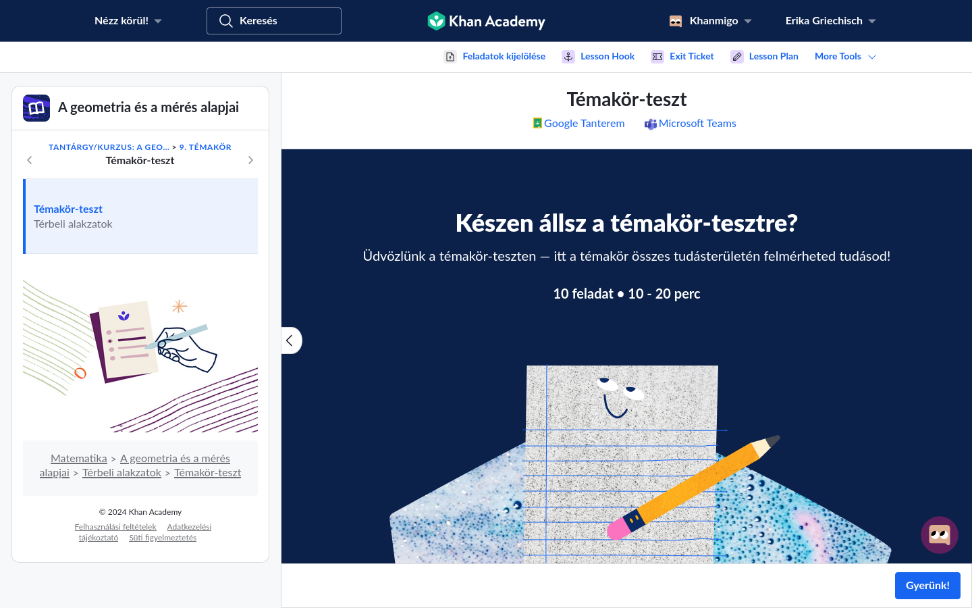This screenshot has height=608, width=972.
Task: Click the Lesson Plan pencil icon
Action: pyautogui.click(x=736, y=57)
